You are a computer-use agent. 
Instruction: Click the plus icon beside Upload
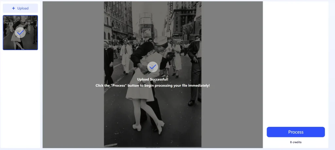[13, 8]
